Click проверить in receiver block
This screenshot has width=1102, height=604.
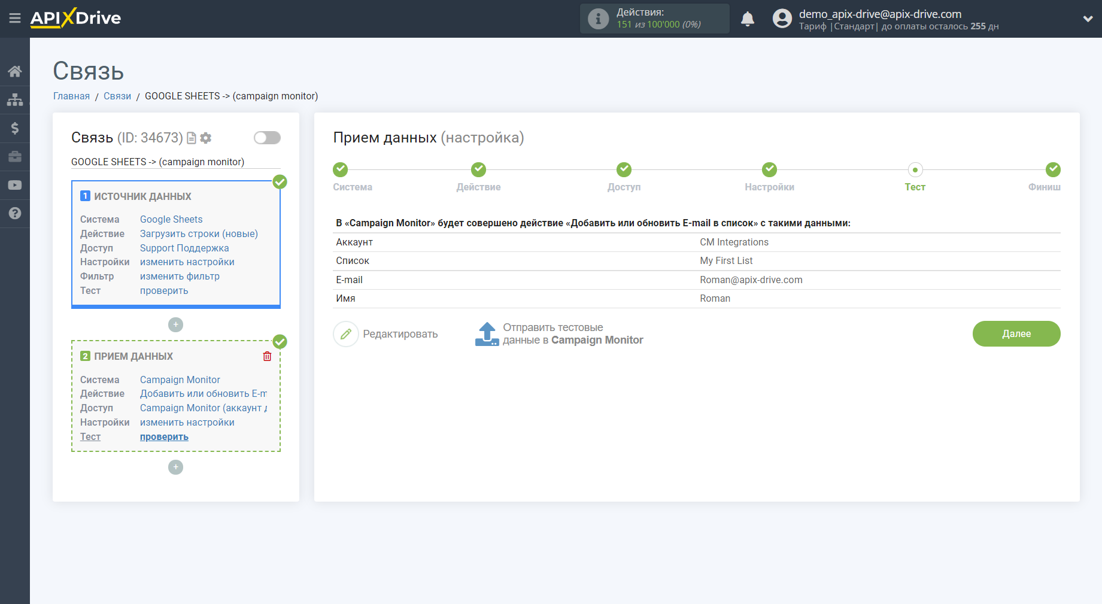(164, 436)
